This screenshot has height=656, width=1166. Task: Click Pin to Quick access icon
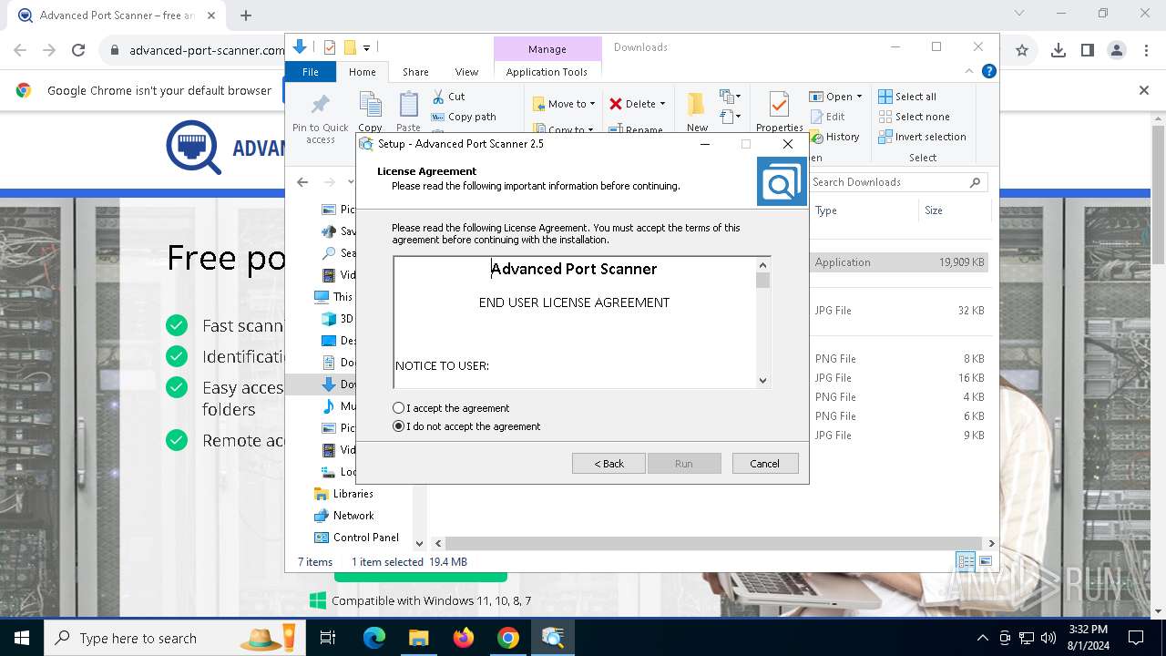click(320, 105)
